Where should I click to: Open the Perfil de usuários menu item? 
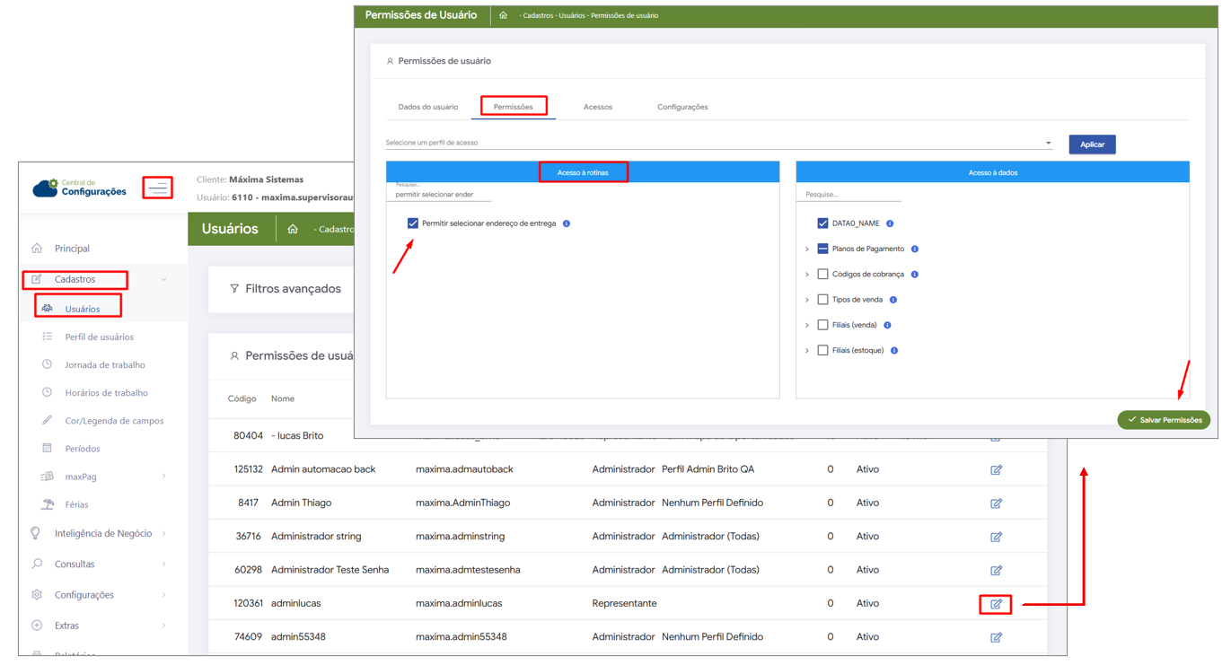[99, 337]
